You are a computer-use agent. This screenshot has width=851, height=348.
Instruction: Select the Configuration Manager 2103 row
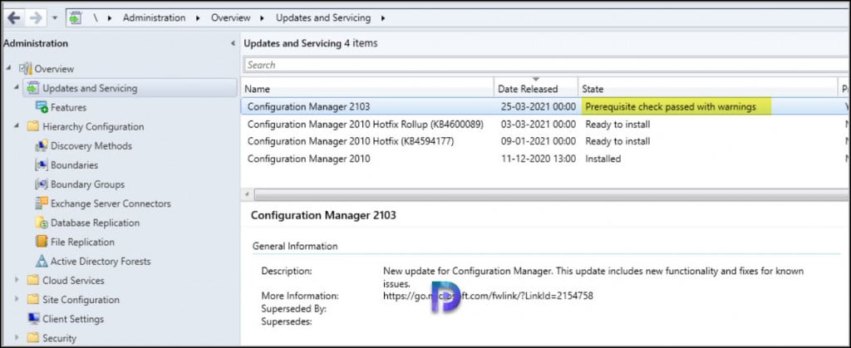coord(545,107)
